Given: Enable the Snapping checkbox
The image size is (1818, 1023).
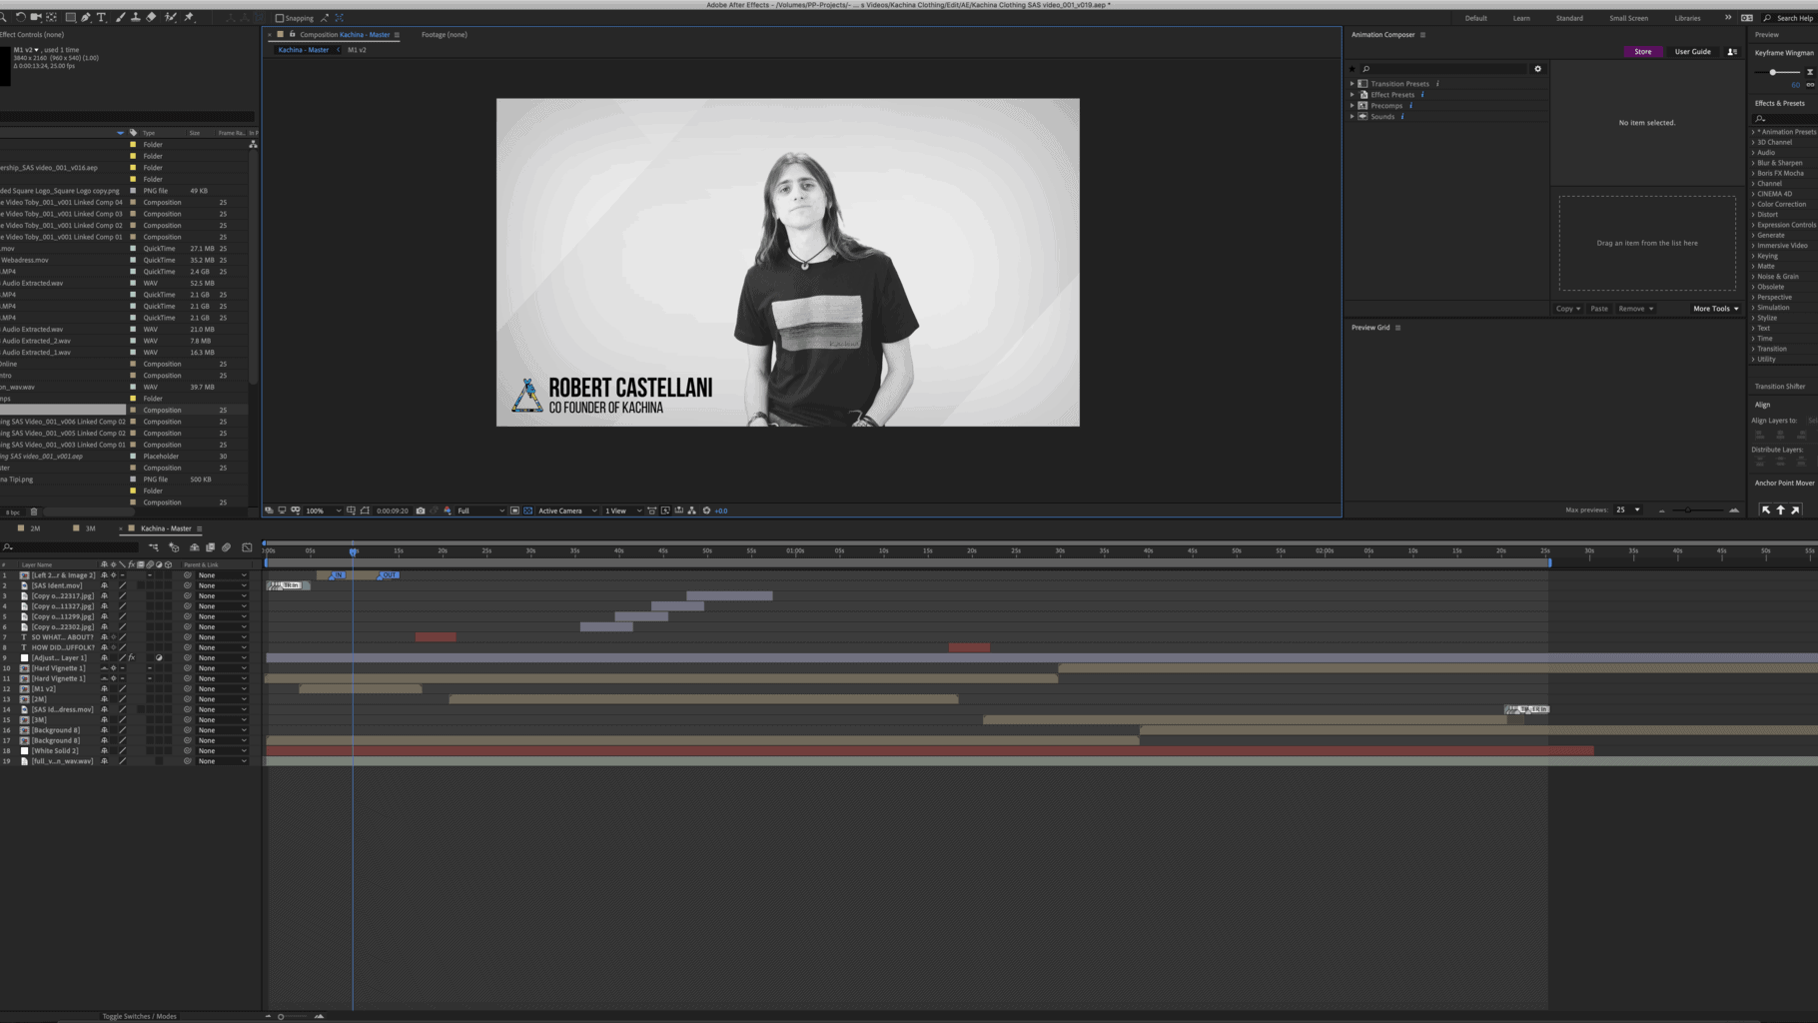Looking at the screenshot, I should (280, 18).
